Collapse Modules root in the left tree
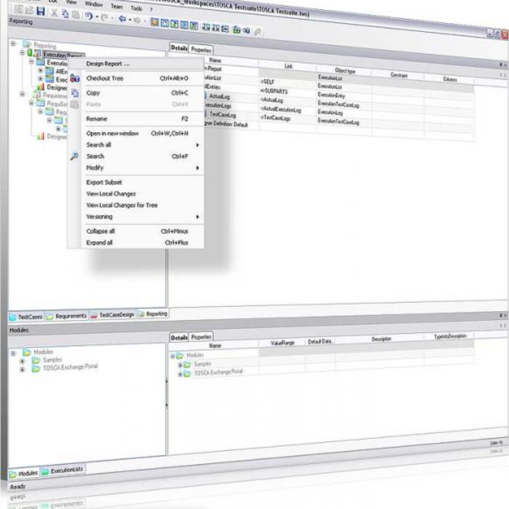The height and width of the screenshot is (509, 509). pyautogui.click(x=13, y=353)
